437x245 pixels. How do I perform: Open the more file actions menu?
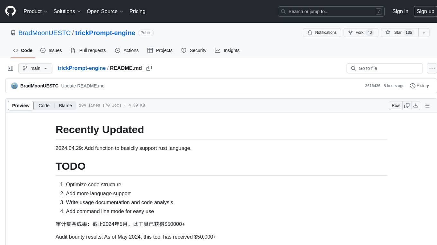(432, 68)
